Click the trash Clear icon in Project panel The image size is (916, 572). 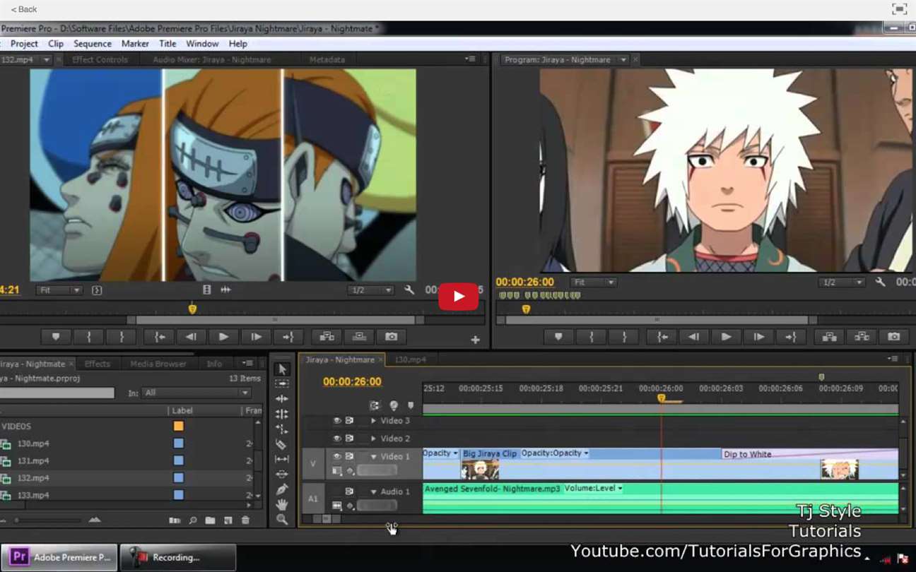coord(245,520)
